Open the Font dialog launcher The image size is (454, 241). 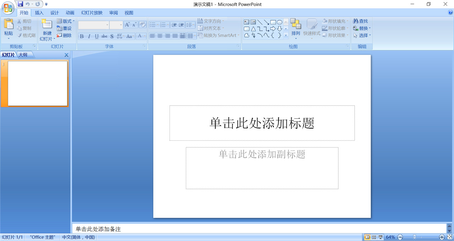click(x=144, y=46)
